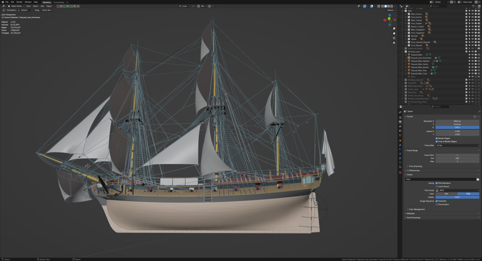Click the Staysail_Main modifier wrench icon
The width and height of the screenshot is (482, 261).
[x=427, y=55]
